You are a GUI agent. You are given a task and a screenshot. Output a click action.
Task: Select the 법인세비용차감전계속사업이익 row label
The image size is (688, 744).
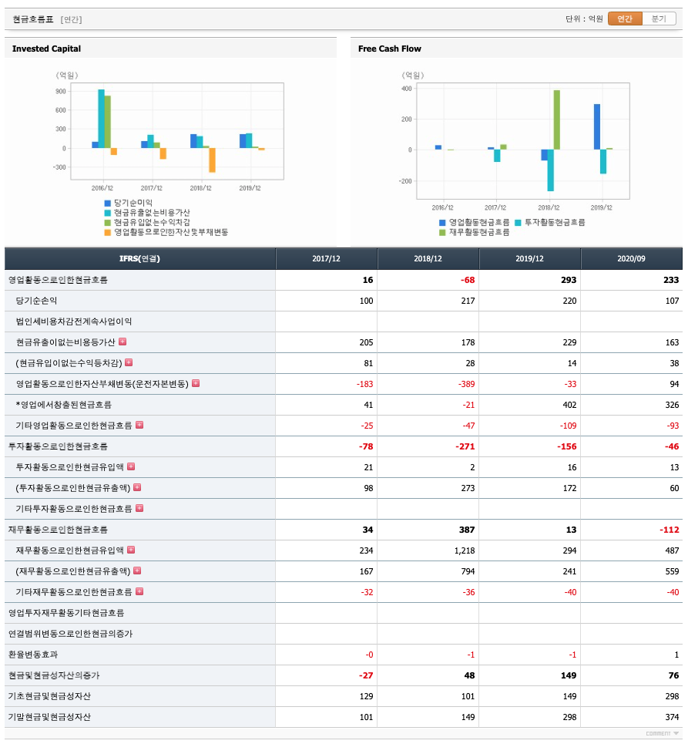pyautogui.click(x=74, y=322)
